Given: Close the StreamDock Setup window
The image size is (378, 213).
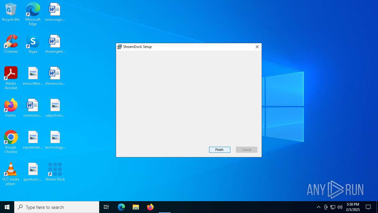Looking at the screenshot, I should pyautogui.click(x=257, y=47).
